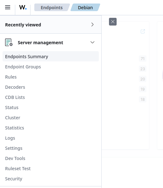The width and height of the screenshot is (163, 188).
Task: Click the badge showing 20
Action: pyautogui.click(x=143, y=79)
